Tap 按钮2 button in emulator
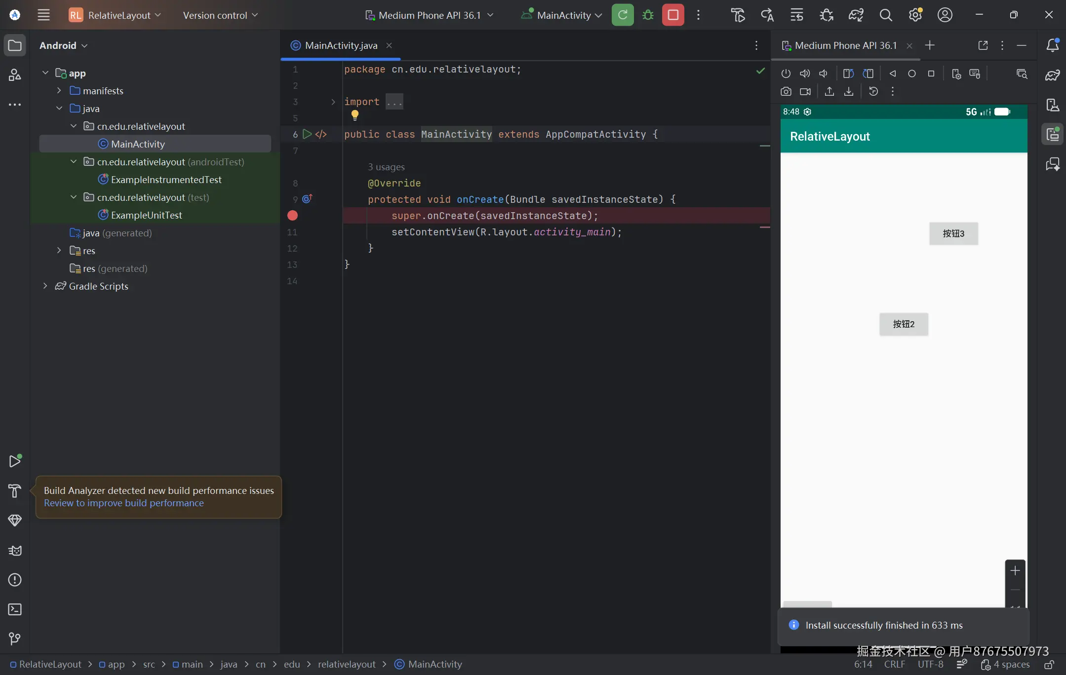This screenshot has height=675, width=1066. pyautogui.click(x=904, y=324)
